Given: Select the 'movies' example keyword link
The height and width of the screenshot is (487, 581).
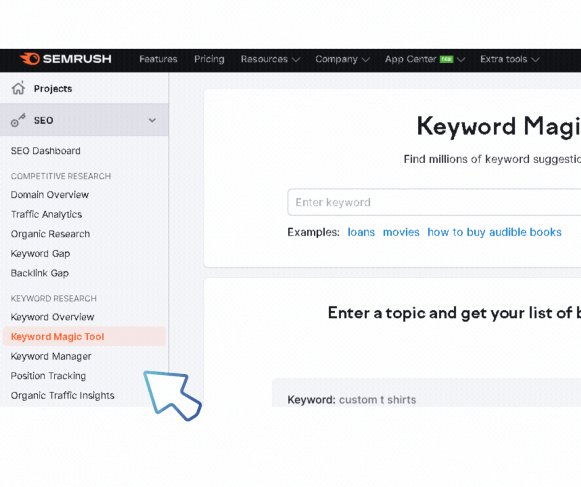Looking at the screenshot, I should 401,232.
